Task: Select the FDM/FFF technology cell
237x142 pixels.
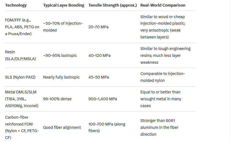Action: pyautogui.click(x=22, y=27)
